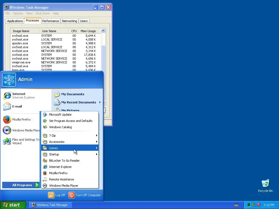279x209 pixels.
Task: Select the Processes tab
Action: coord(32,20)
